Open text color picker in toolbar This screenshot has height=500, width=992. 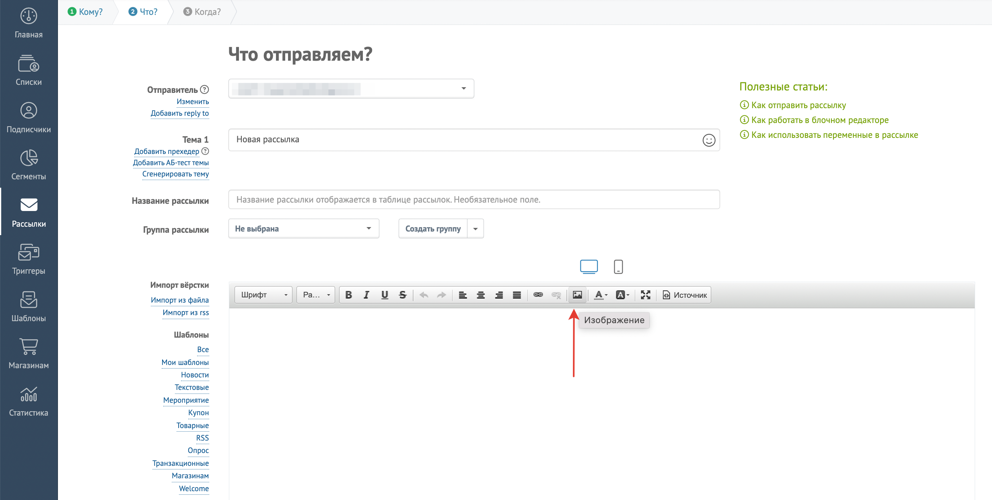[x=601, y=295]
